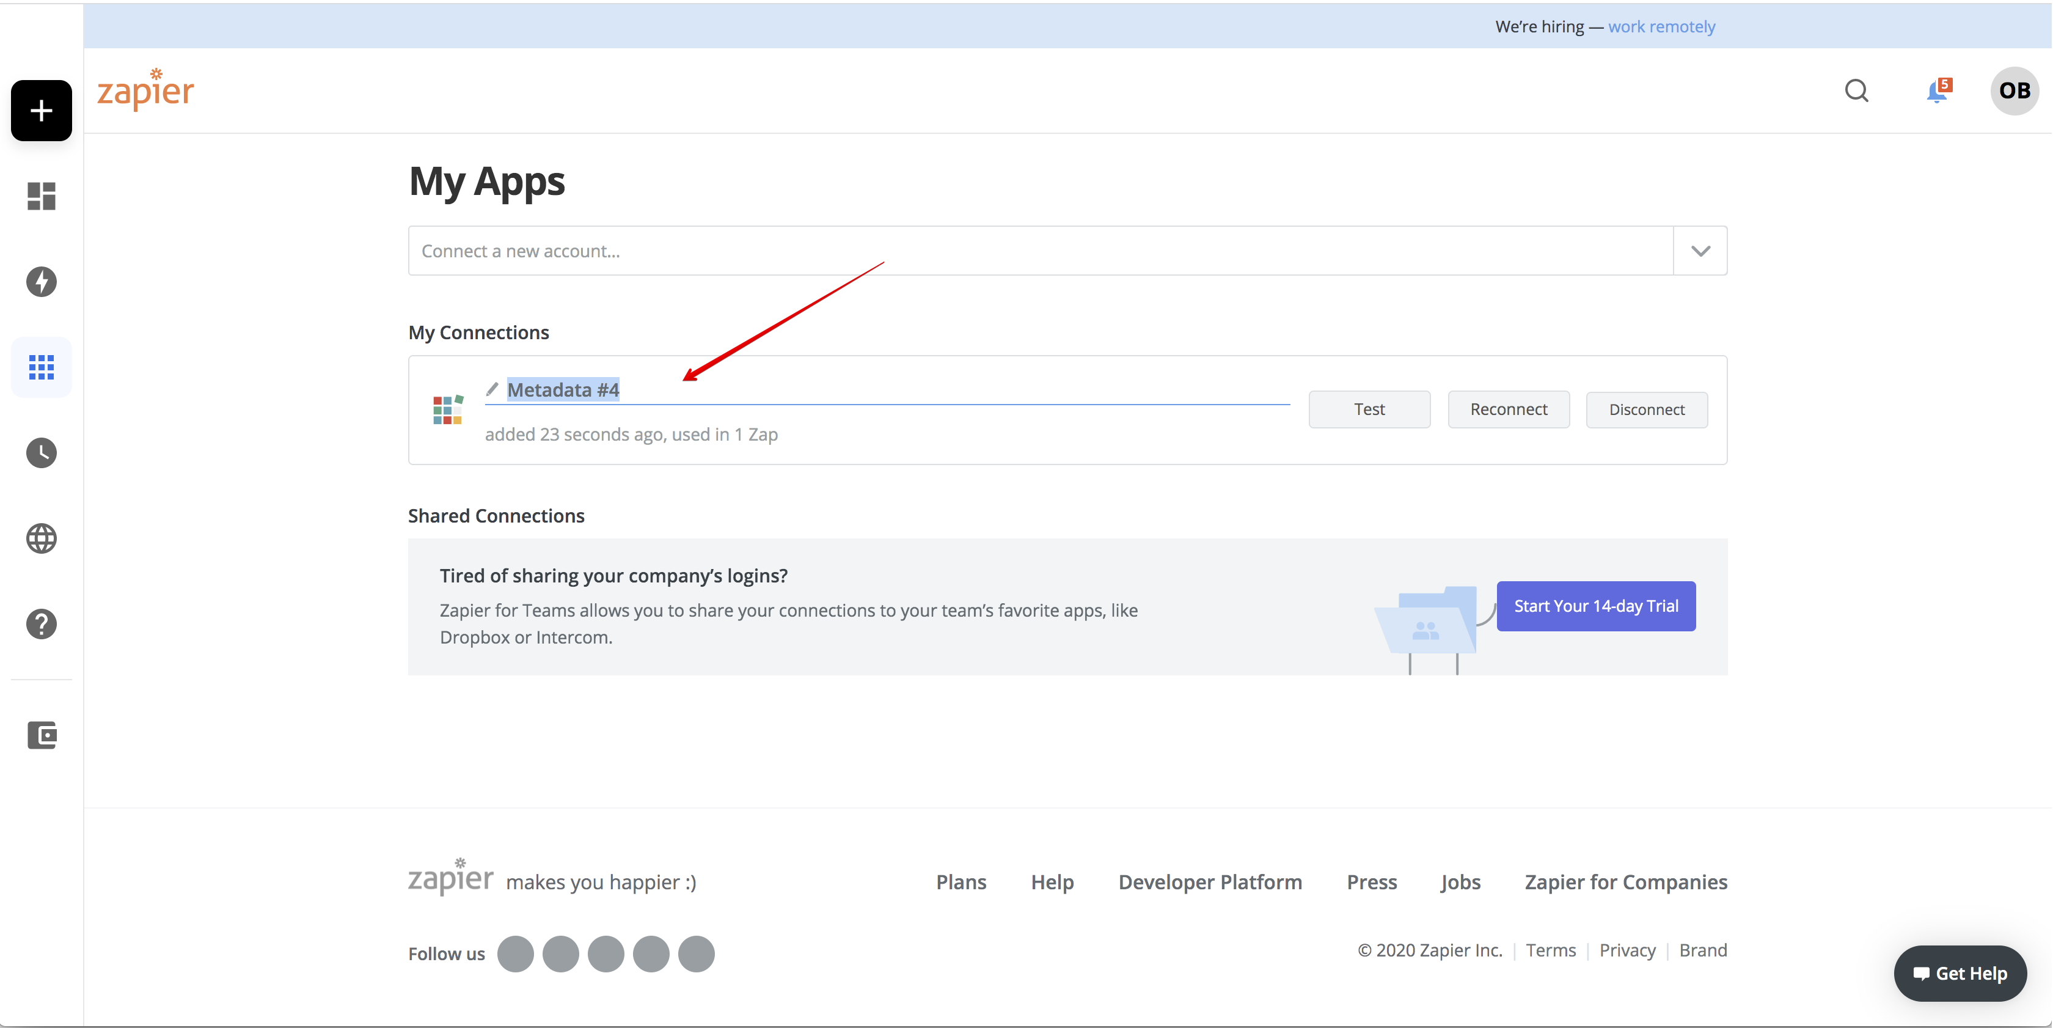Open the OB user avatar menu

(x=2014, y=91)
